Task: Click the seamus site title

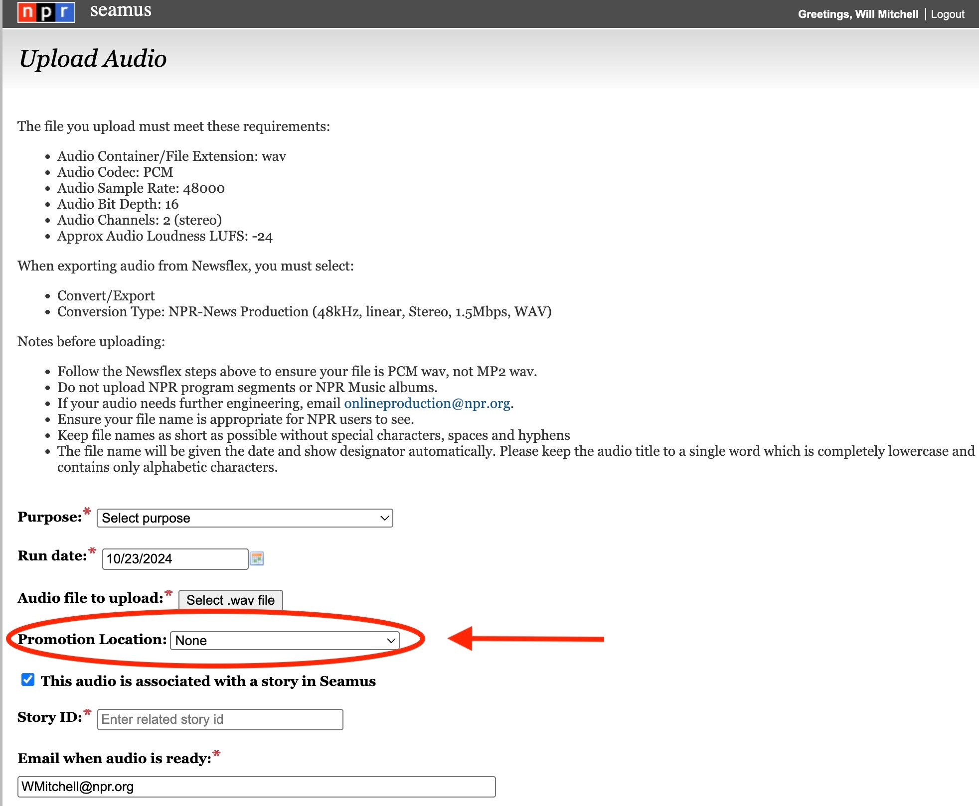Action: 121,10
